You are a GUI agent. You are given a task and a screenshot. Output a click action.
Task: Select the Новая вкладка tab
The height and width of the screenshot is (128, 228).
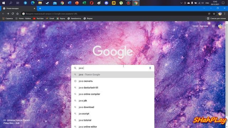(x=19, y=9)
